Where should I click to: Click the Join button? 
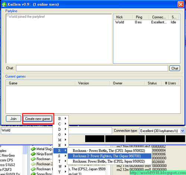pos(13,119)
